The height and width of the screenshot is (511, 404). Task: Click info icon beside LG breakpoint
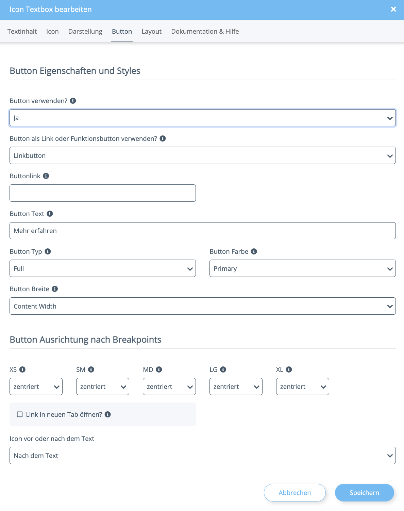click(x=223, y=369)
